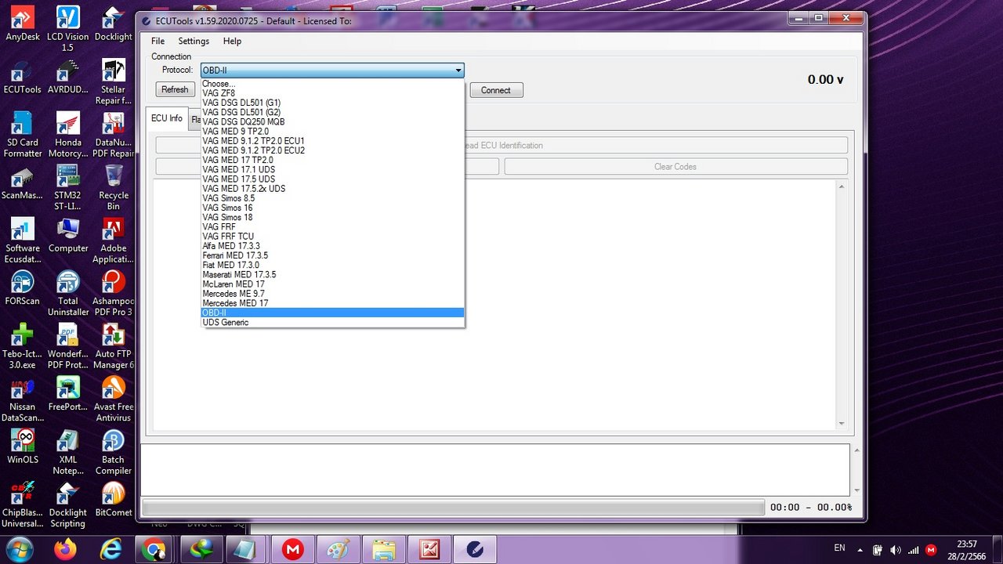Launch WinOLS desktop shortcut
This screenshot has width=1003, height=564.
tap(22, 447)
